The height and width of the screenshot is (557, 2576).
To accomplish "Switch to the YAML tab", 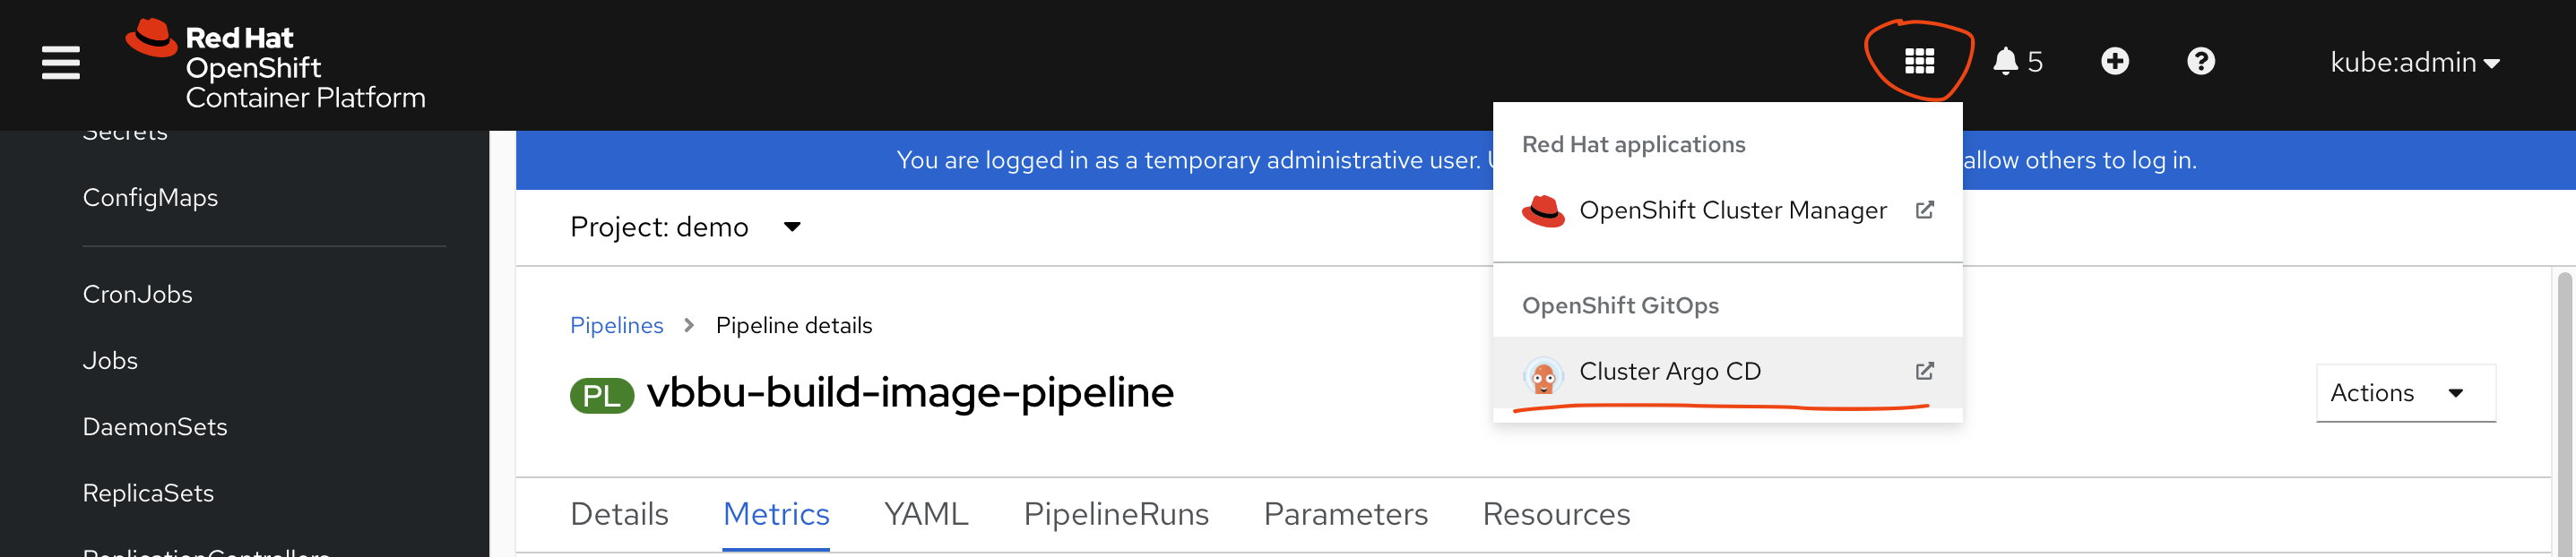I will 925,514.
